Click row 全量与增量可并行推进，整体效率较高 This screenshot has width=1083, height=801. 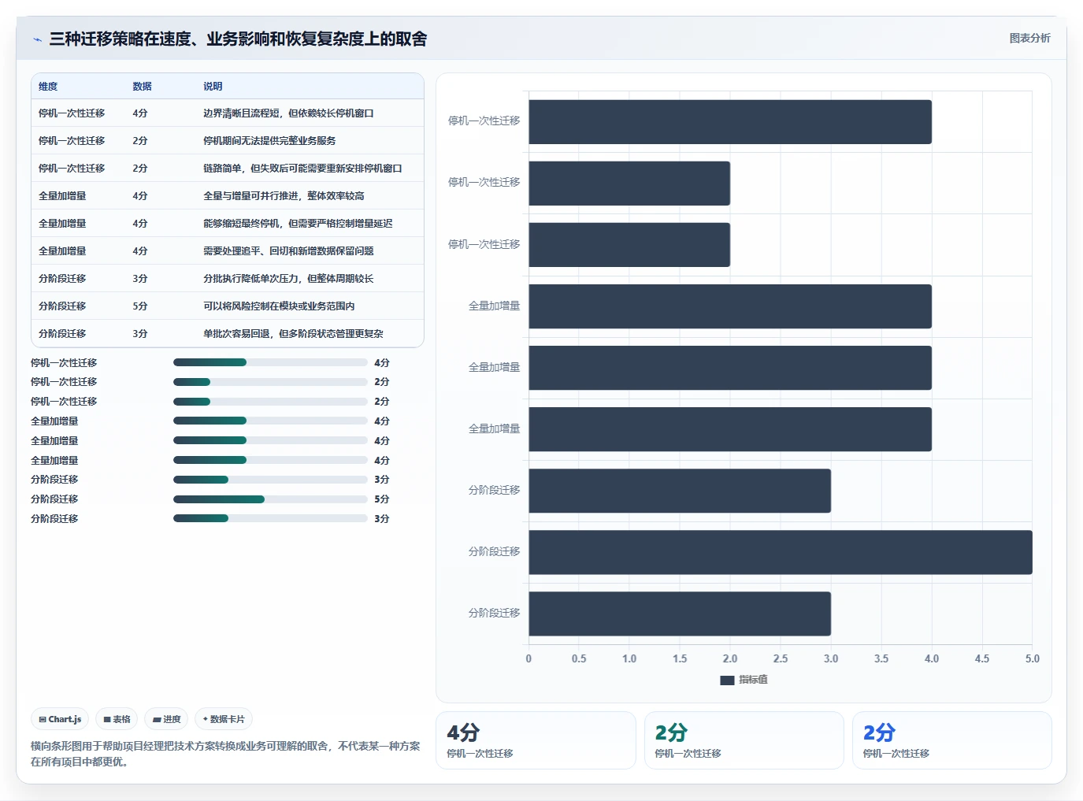pos(228,196)
